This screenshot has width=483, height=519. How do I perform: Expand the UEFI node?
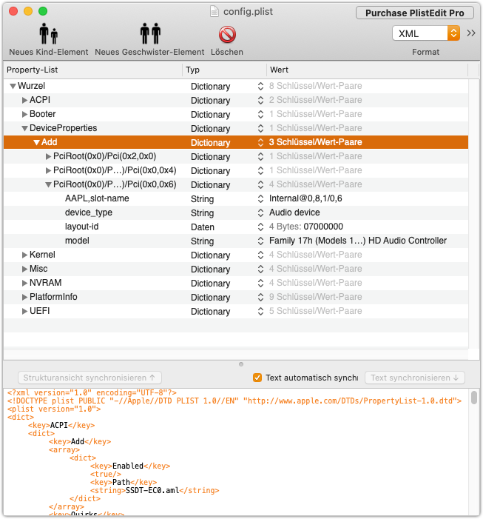tap(24, 311)
